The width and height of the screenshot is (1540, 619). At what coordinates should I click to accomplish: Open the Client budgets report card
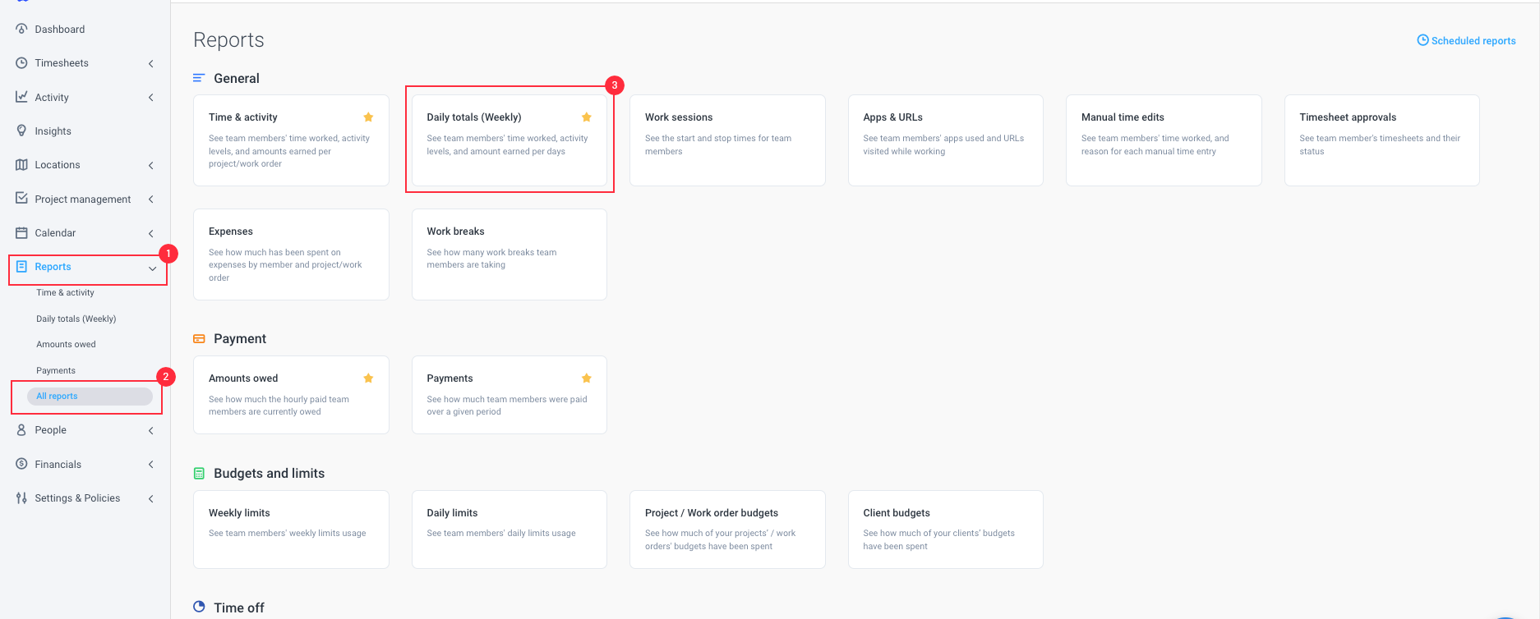(945, 530)
